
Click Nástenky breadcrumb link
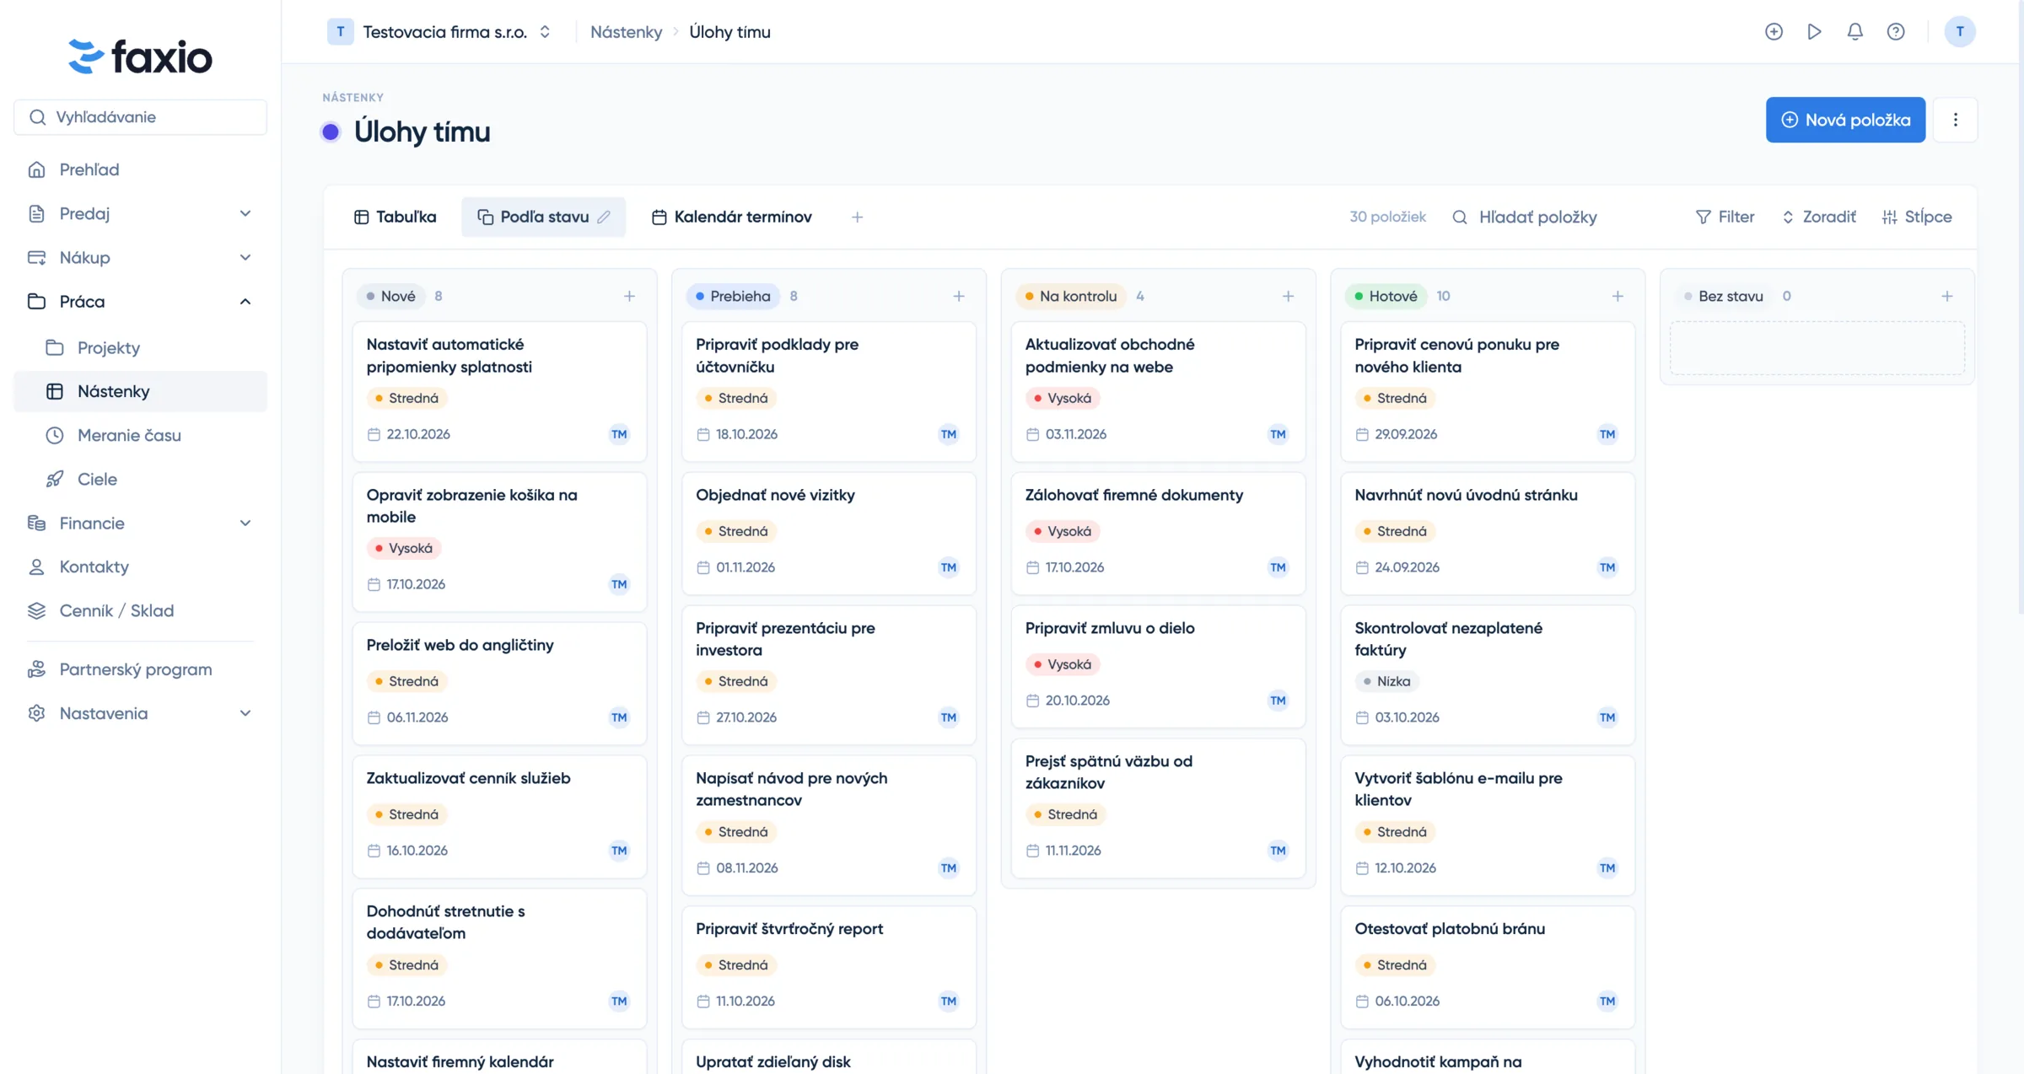tap(626, 31)
